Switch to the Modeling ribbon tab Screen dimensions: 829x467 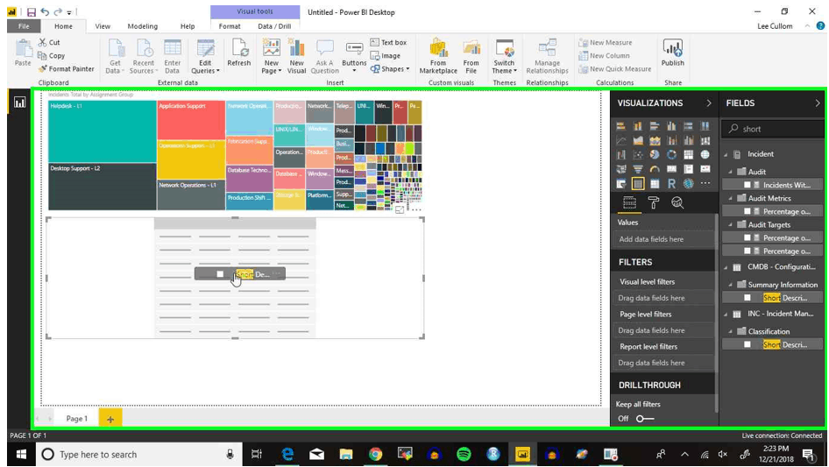142,26
